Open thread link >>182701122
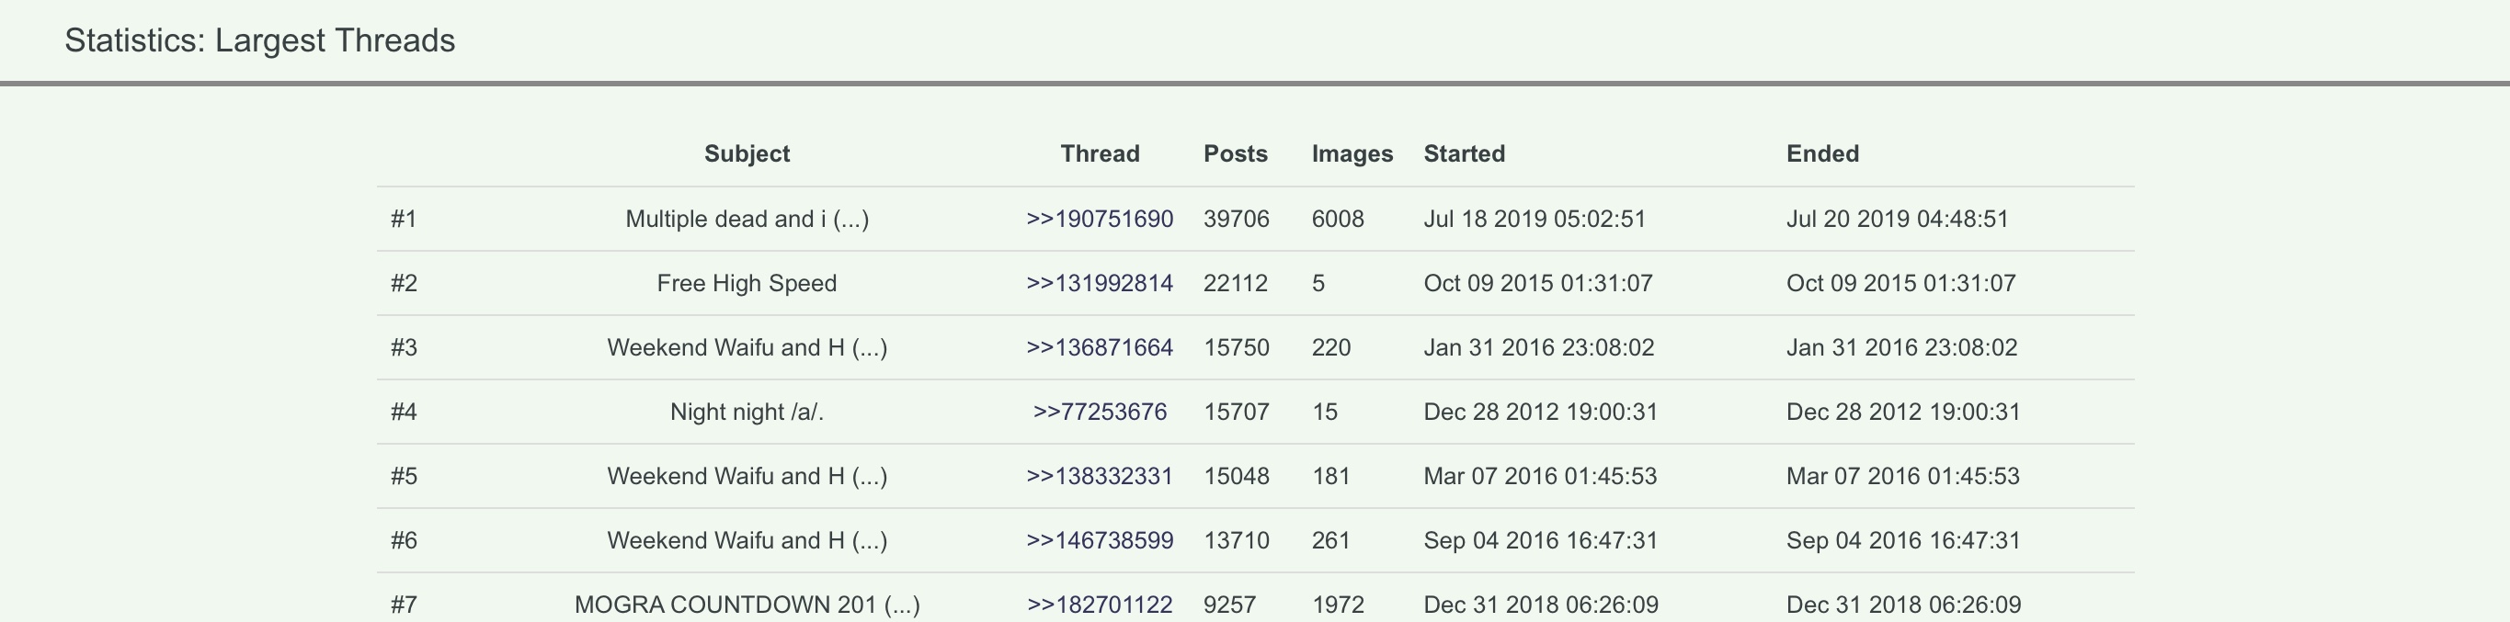This screenshot has height=622, width=2510. [x=1099, y=605]
